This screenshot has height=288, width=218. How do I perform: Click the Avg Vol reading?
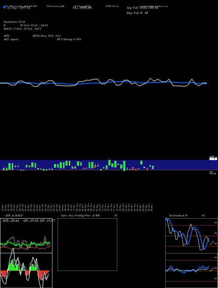(142, 8)
